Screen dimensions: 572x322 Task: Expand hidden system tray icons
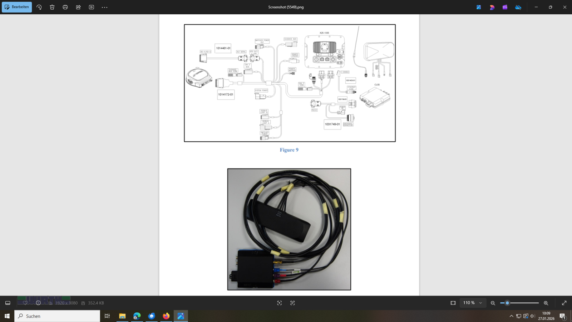512,316
